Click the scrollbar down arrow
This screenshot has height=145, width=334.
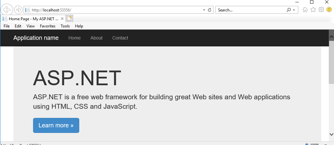[x=331, y=134]
